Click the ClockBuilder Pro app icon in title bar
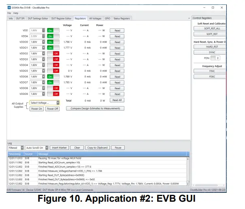 9,8
